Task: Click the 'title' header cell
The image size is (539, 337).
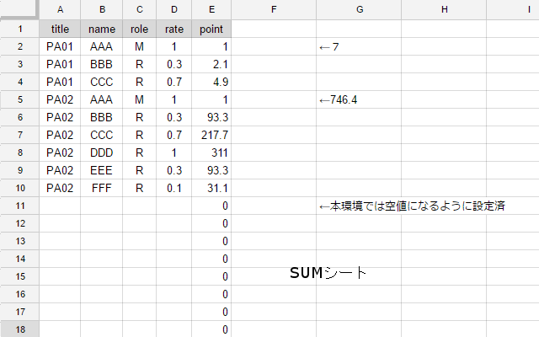Action: [60, 29]
